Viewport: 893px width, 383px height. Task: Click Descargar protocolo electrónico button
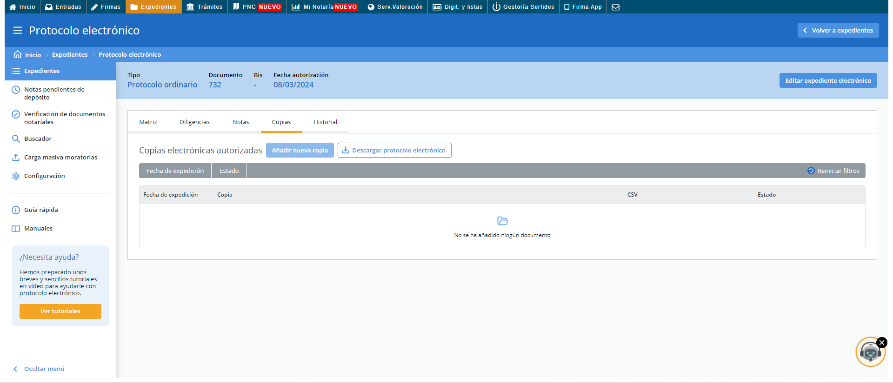tap(394, 151)
